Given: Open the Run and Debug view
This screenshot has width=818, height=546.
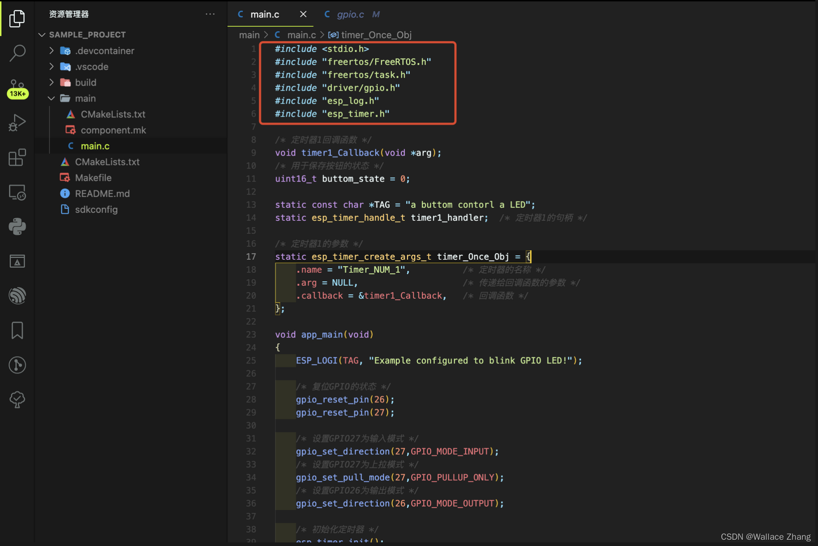Looking at the screenshot, I should (x=17, y=122).
